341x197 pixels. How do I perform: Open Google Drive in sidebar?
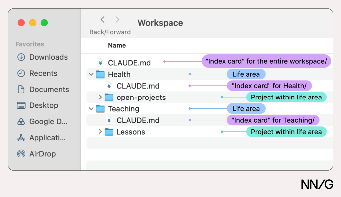[x=42, y=121]
